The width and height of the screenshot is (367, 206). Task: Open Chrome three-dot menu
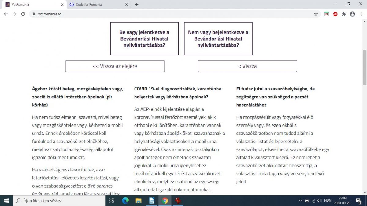[x=361, y=14]
